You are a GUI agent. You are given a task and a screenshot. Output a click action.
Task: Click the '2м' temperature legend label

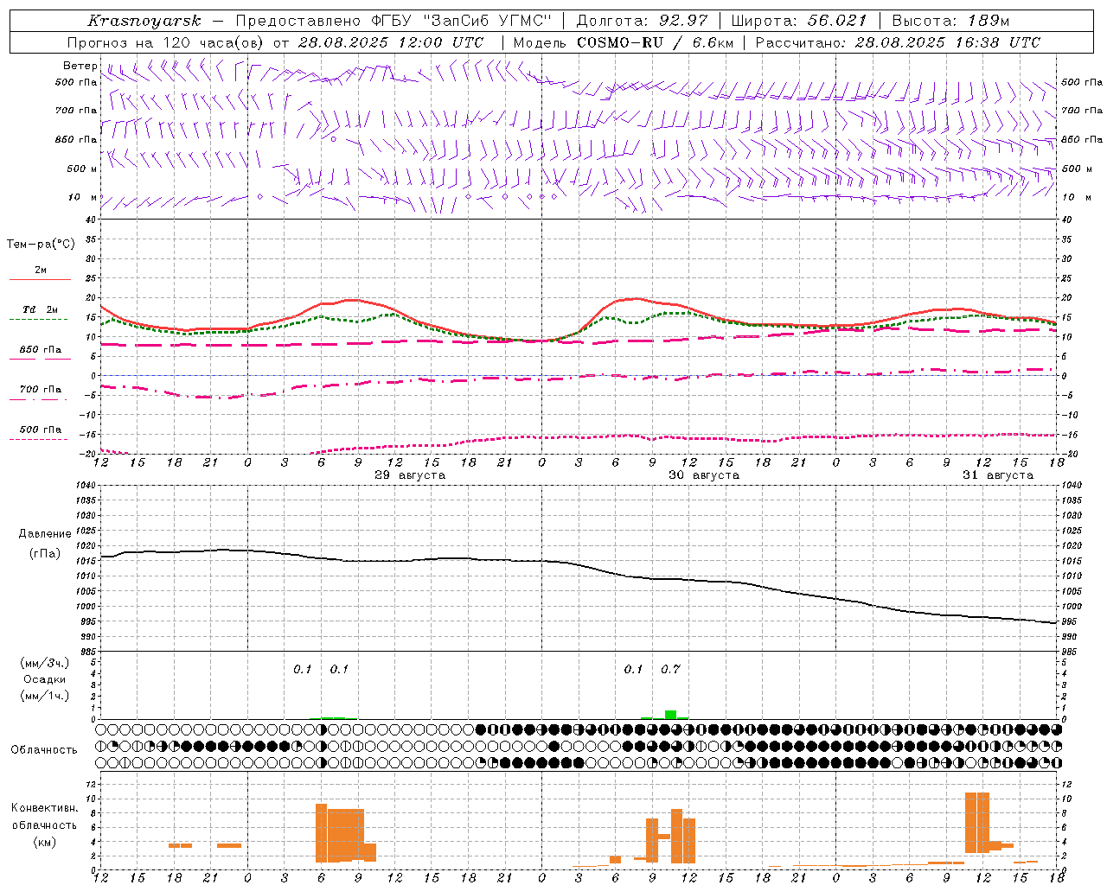click(x=41, y=270)
